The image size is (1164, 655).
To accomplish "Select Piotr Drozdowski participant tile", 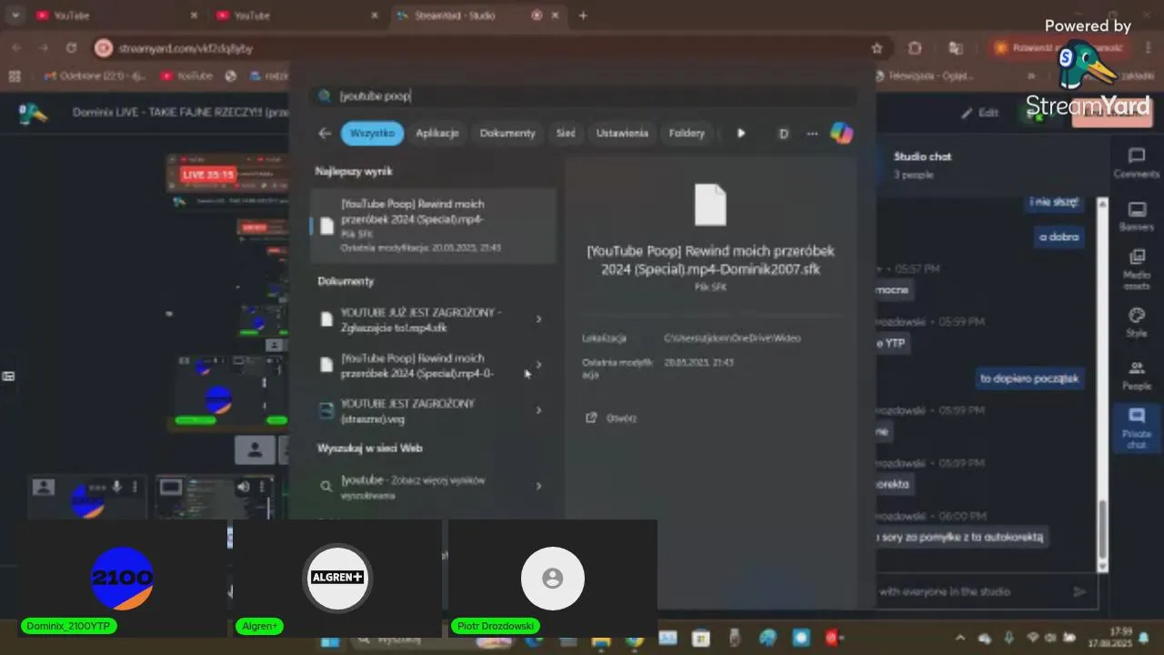I will point(553,578).
